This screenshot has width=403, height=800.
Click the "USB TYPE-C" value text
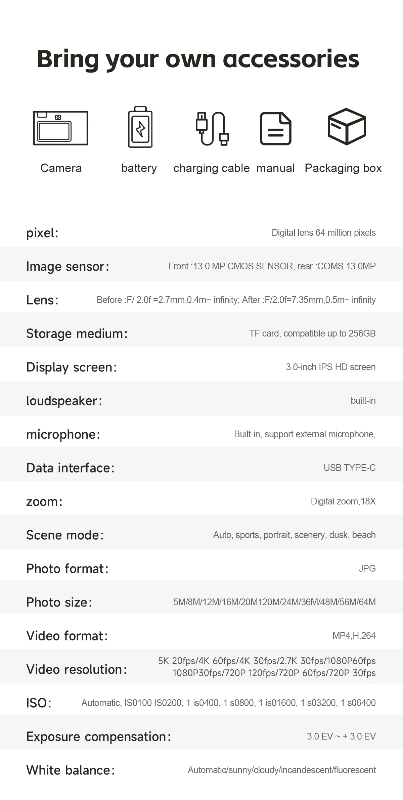349,468
